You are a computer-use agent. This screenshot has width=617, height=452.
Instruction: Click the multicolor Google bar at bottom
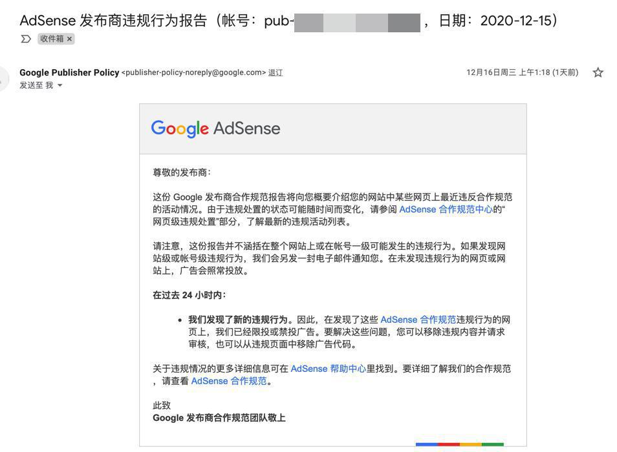coord(459,444)
